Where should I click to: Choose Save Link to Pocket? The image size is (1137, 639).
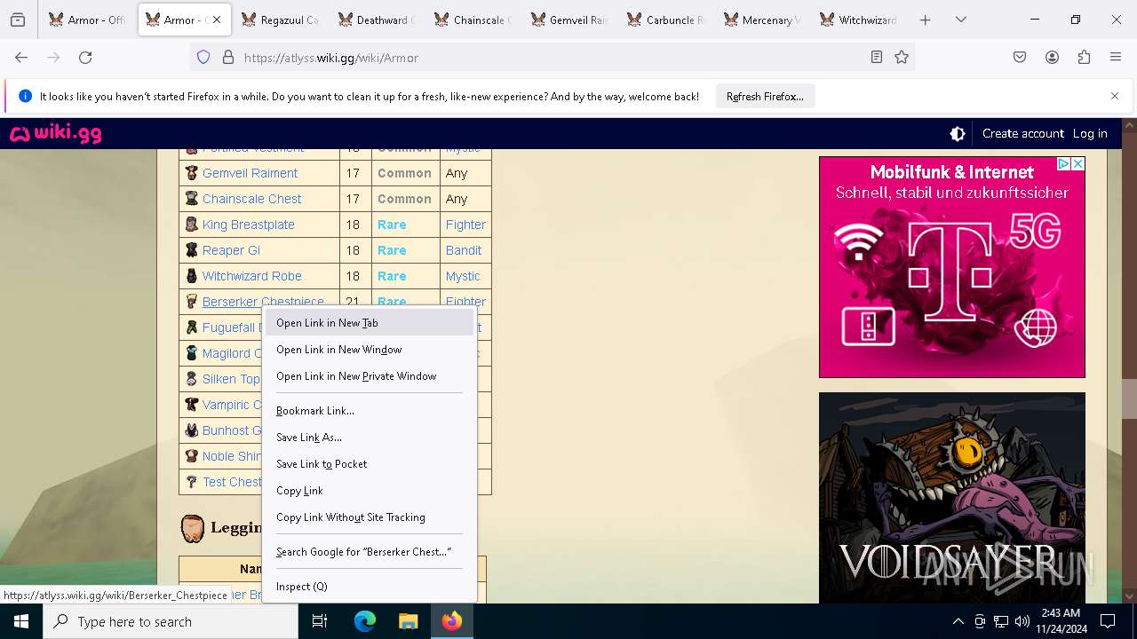coord(370,464)
